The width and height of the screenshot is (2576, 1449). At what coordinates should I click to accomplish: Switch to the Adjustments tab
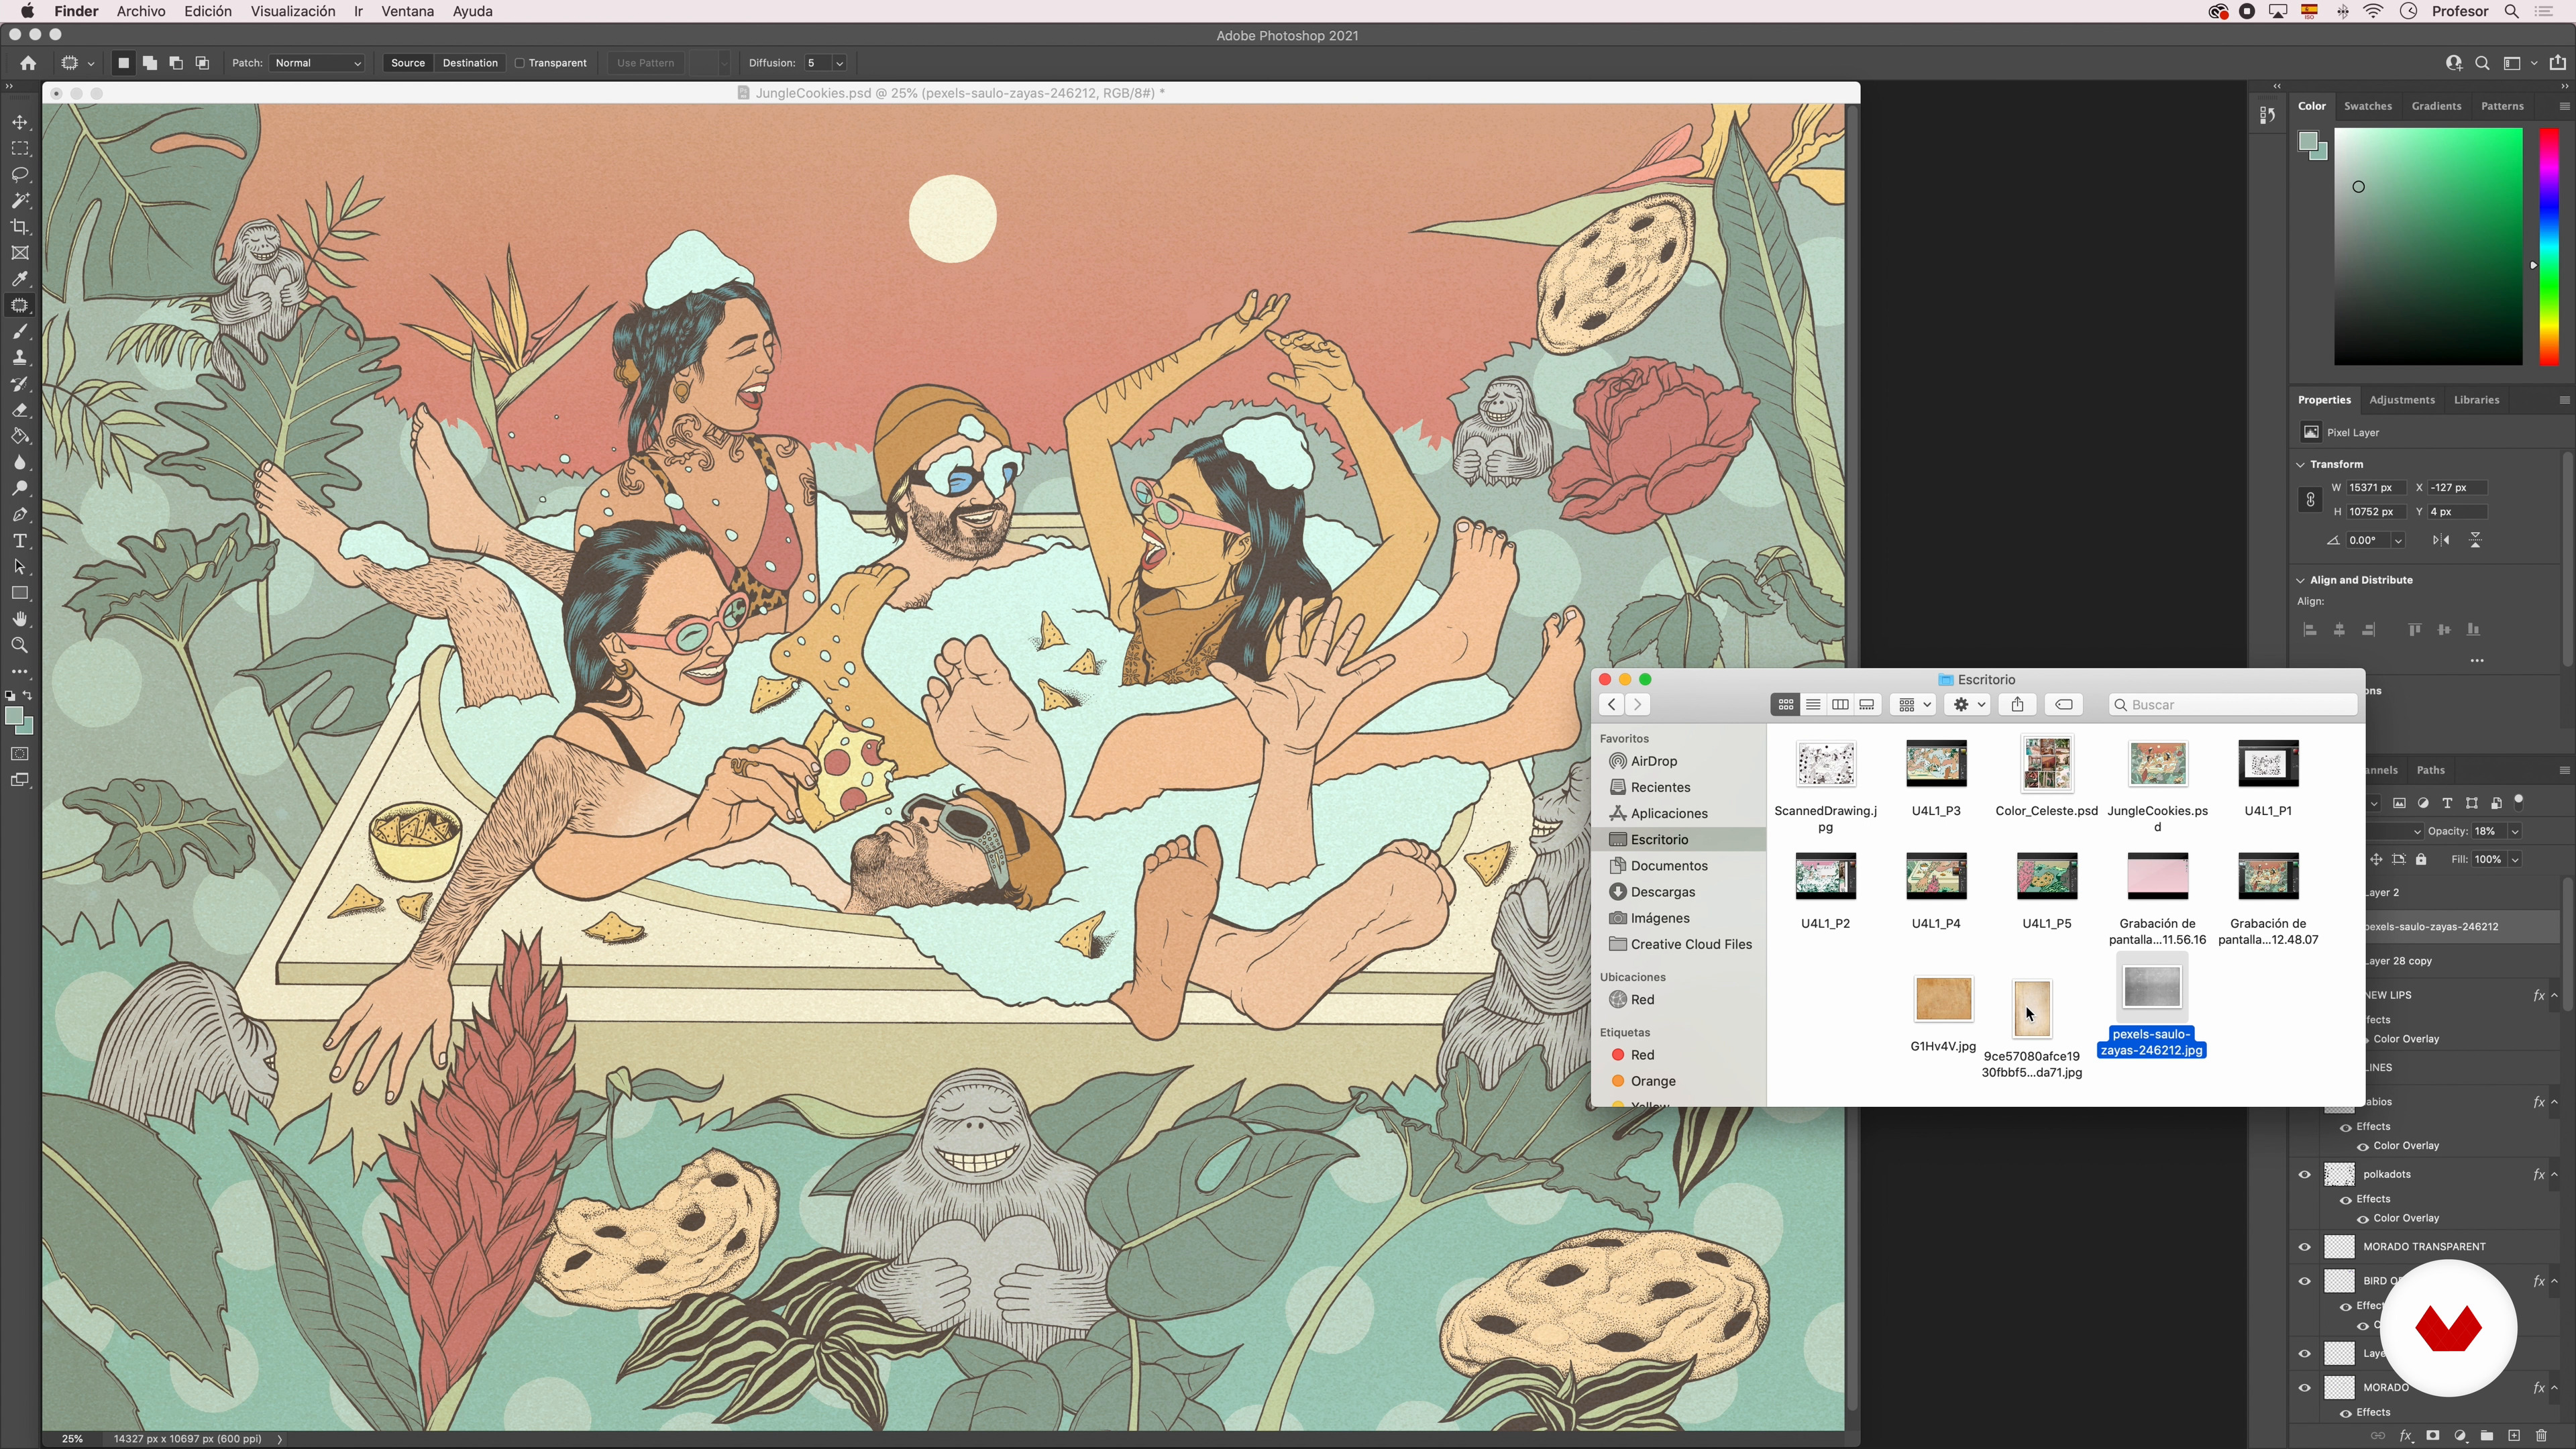[x=2402, y=400]
